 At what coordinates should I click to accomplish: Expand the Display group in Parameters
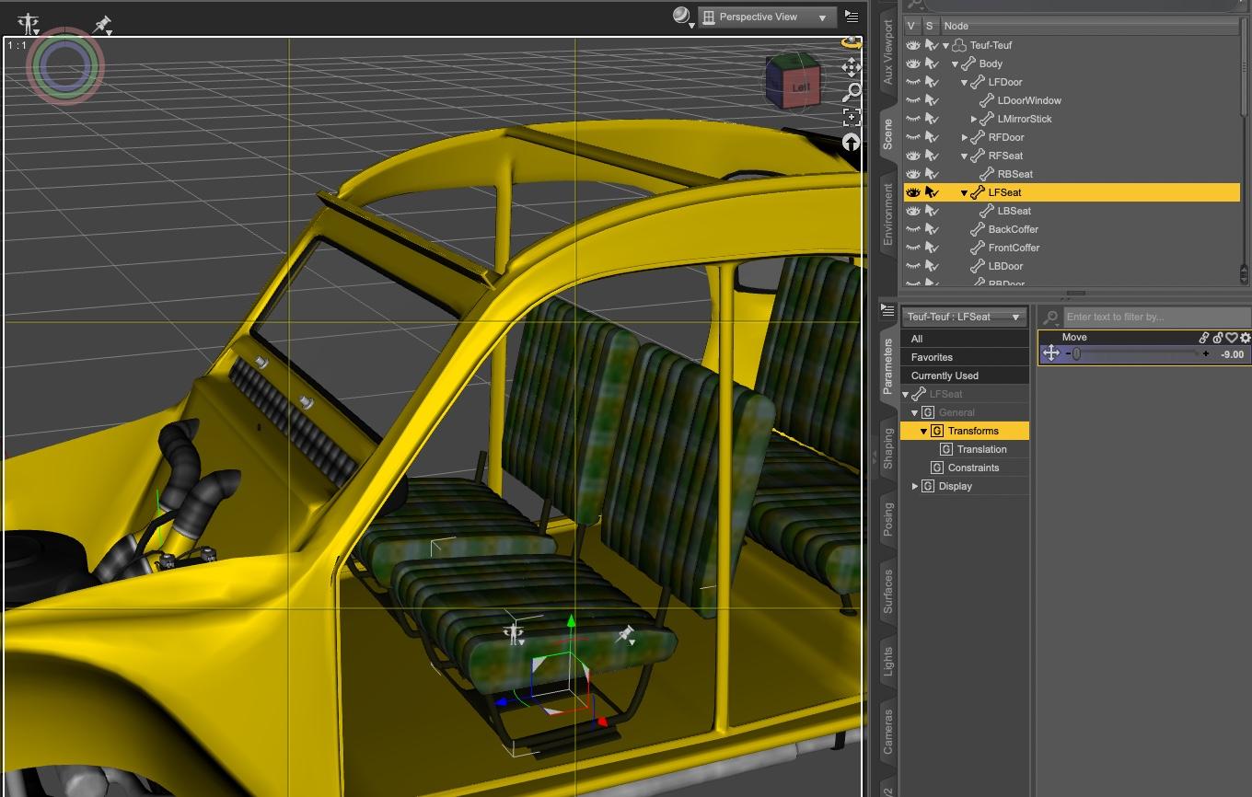pyautogui.click(x=915, y=486)
